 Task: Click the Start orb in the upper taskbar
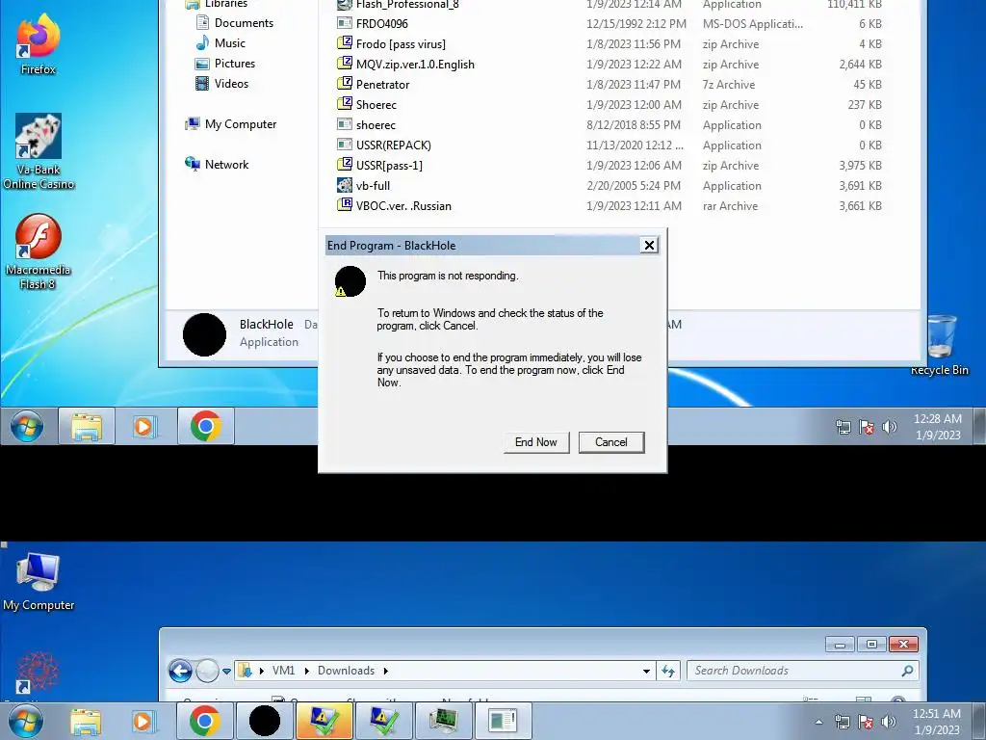click(27, 427)
